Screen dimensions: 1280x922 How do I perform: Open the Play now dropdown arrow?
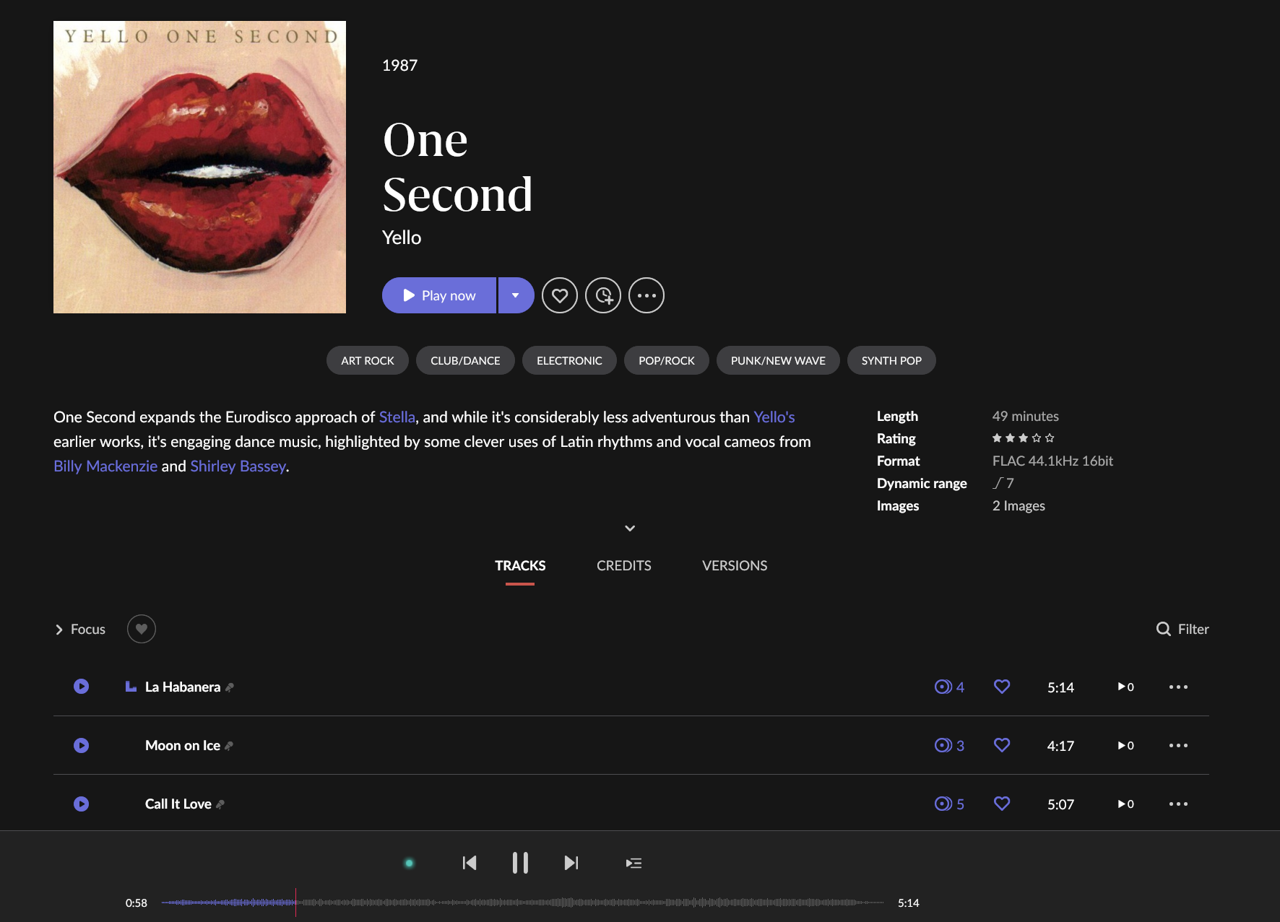pos(516,295)
